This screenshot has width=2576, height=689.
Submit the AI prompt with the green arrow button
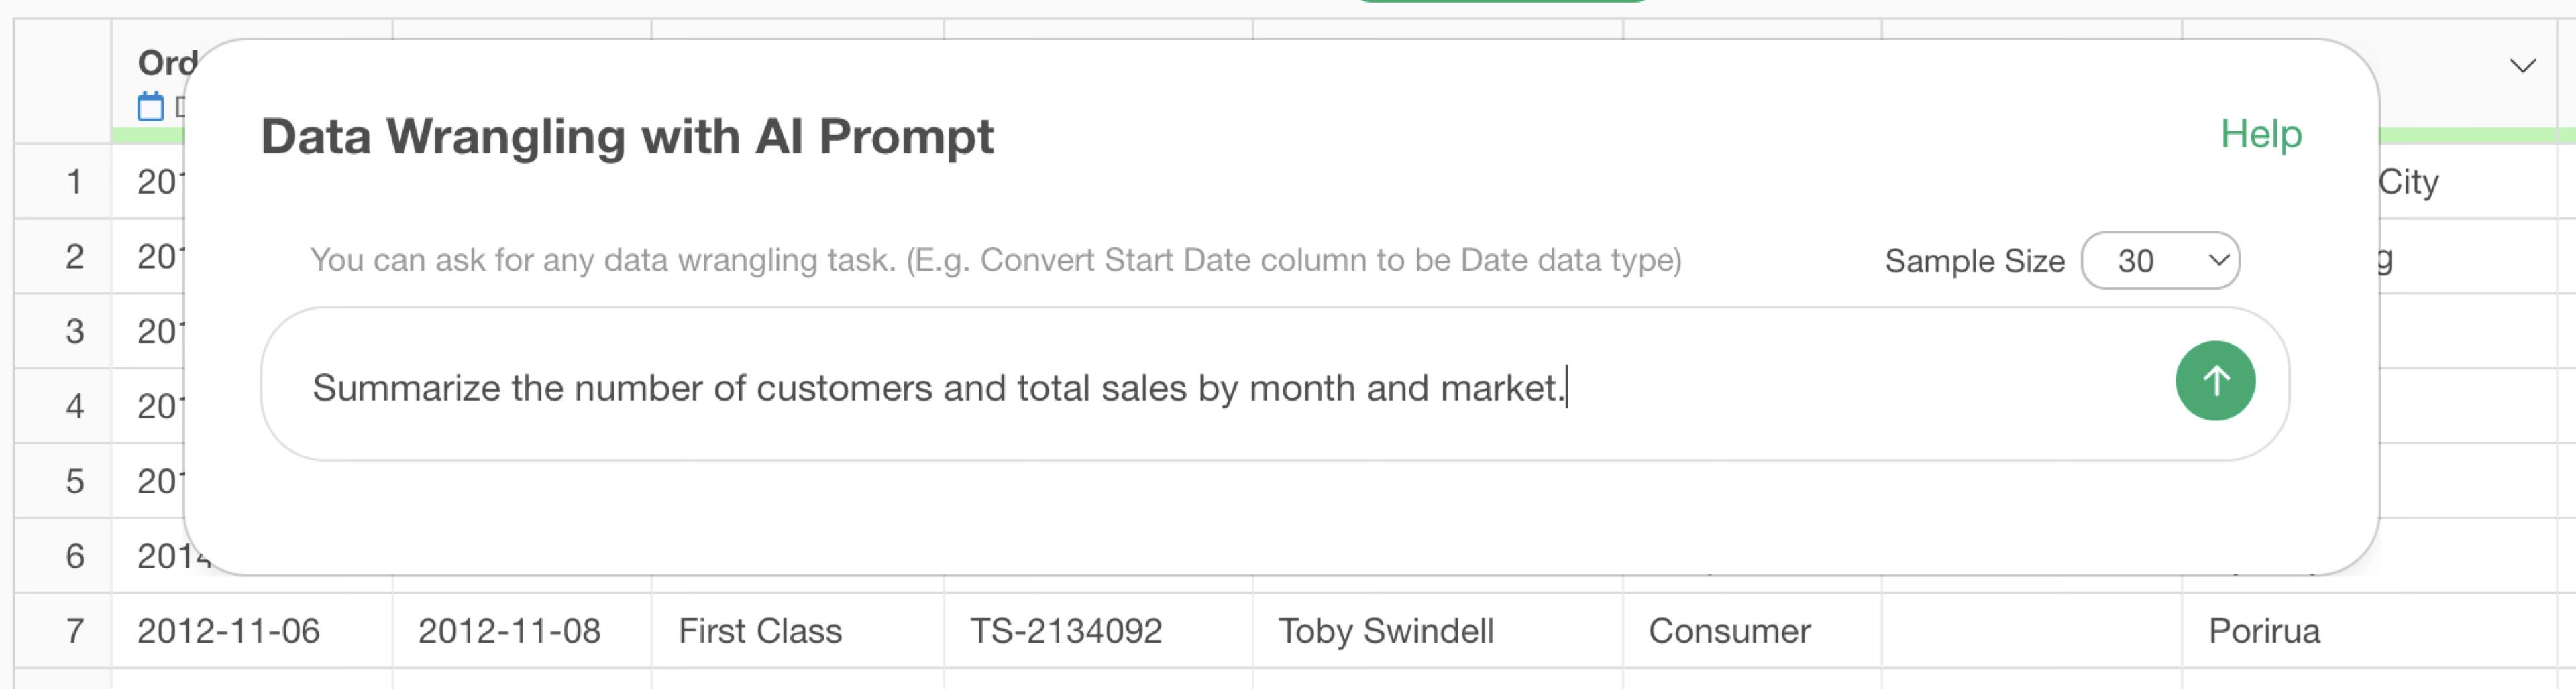click(2214, 381)
